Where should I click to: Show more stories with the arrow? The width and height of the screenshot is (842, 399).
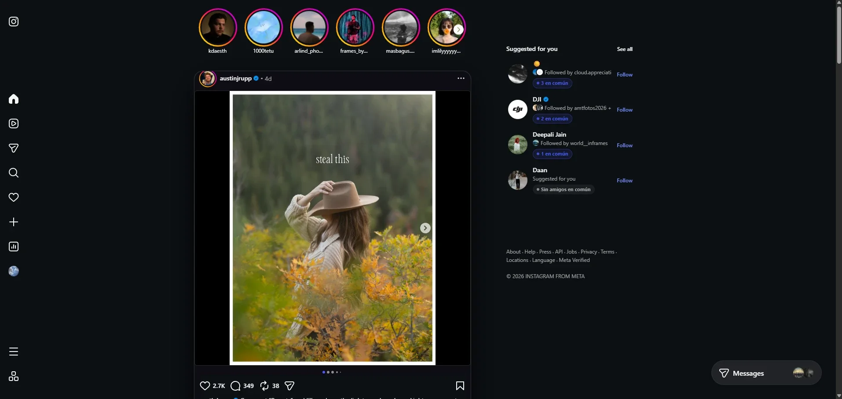[458, 29]
